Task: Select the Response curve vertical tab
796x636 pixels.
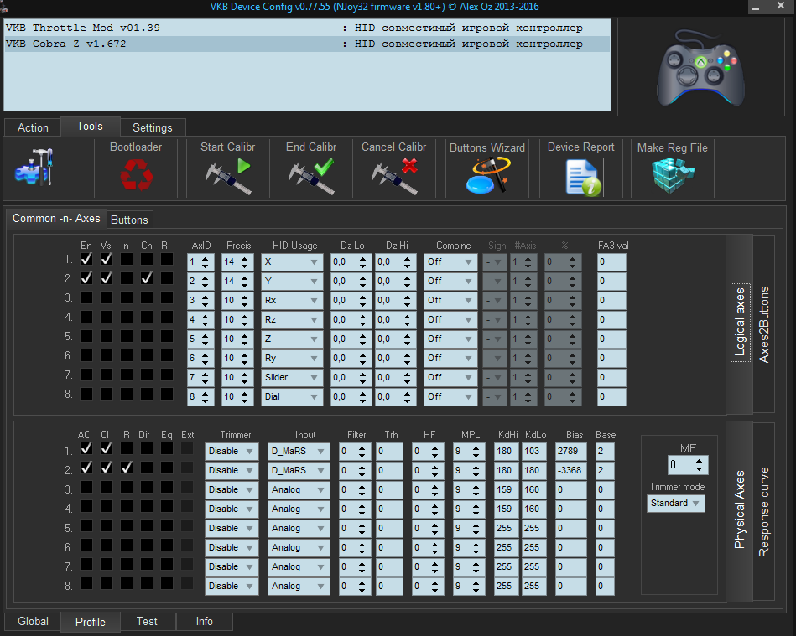Action: [763, 512]
